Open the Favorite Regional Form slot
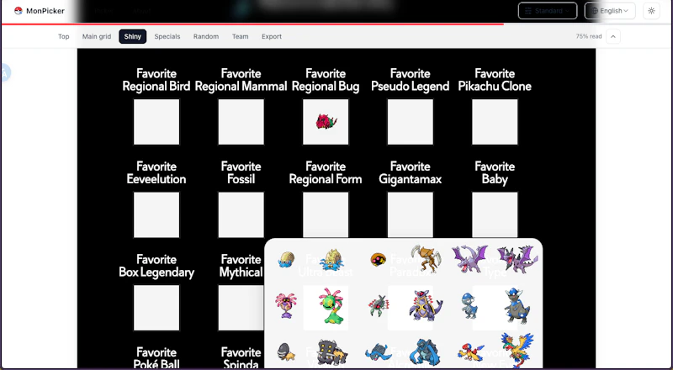The width and height of the screenshot is (673, 370). coord(326,214)
